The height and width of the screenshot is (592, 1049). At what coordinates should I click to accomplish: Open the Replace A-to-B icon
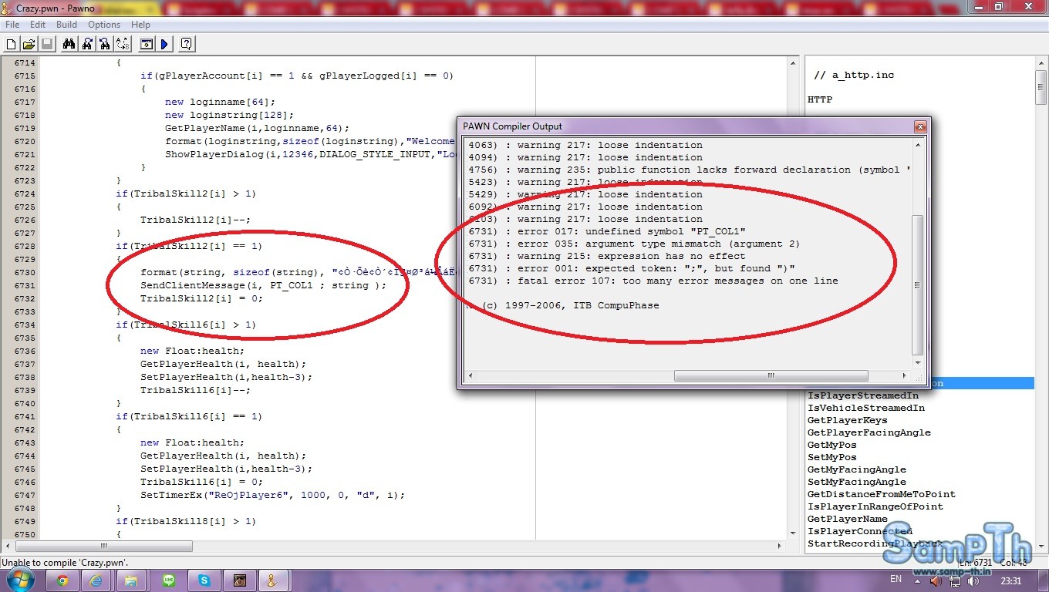tap(123, 44)
